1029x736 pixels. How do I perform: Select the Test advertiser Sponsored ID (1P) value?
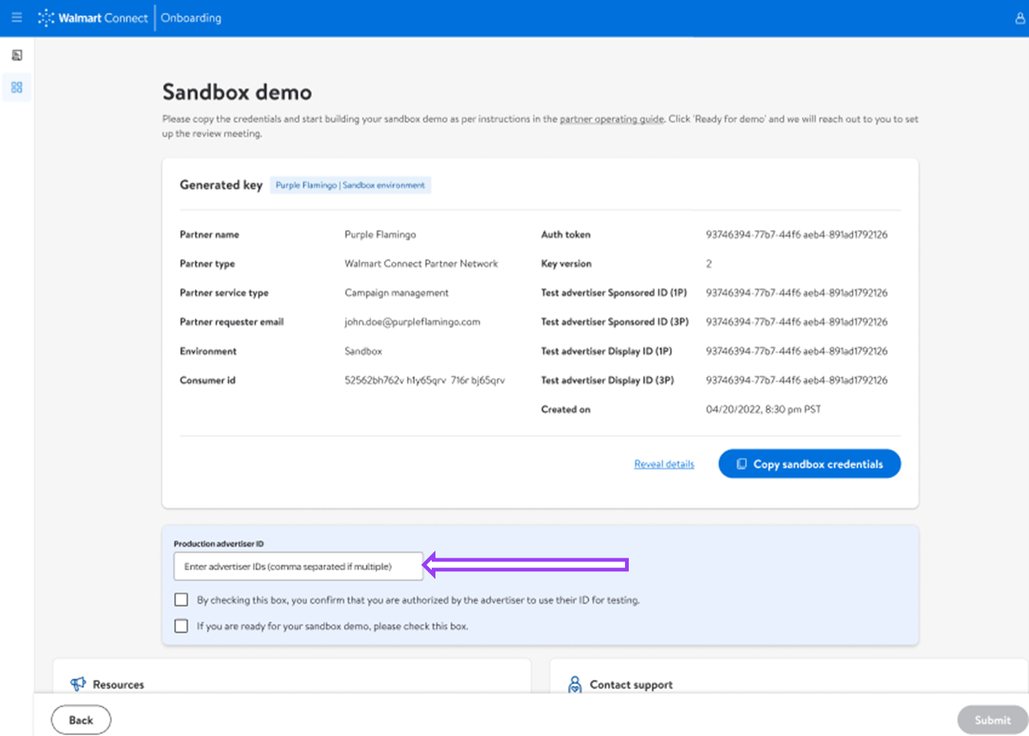pos(797,293)
